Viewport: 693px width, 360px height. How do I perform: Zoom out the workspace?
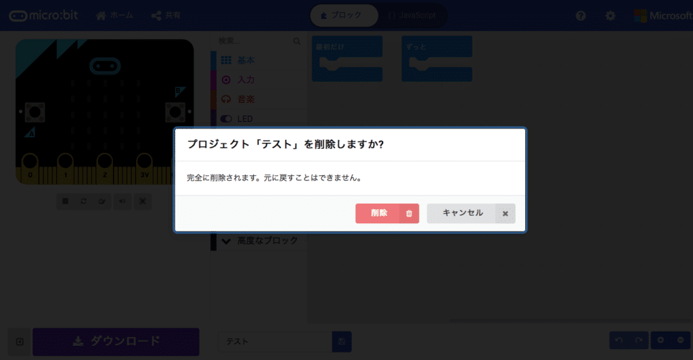pyautogui.click(x=681, y=340)
